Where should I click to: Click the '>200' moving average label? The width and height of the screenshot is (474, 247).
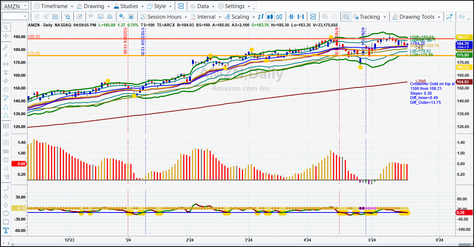pyautogui.click(x=420, y=81)
